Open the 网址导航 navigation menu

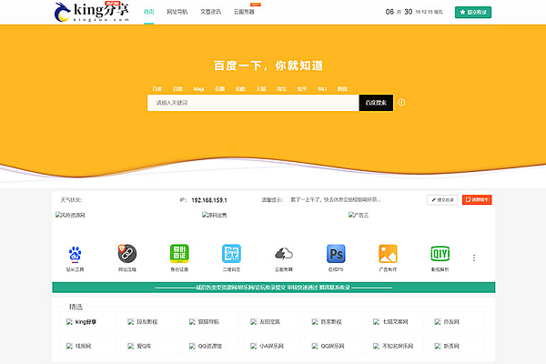coord(177,12)
